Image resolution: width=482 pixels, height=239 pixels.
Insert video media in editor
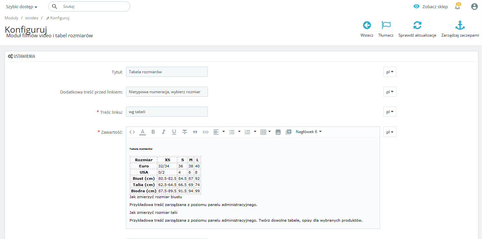click(x=289, y=132)
